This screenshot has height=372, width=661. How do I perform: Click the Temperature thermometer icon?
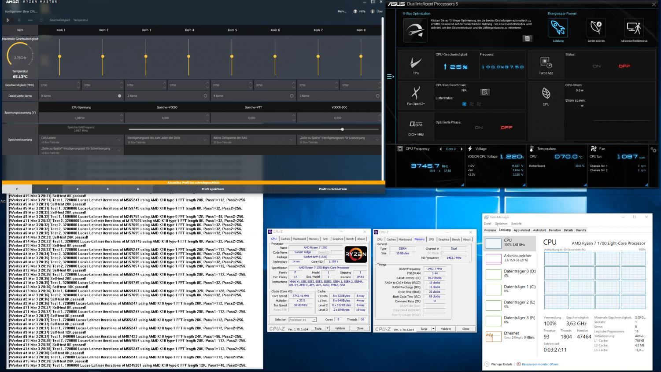[x=532, y=149]
